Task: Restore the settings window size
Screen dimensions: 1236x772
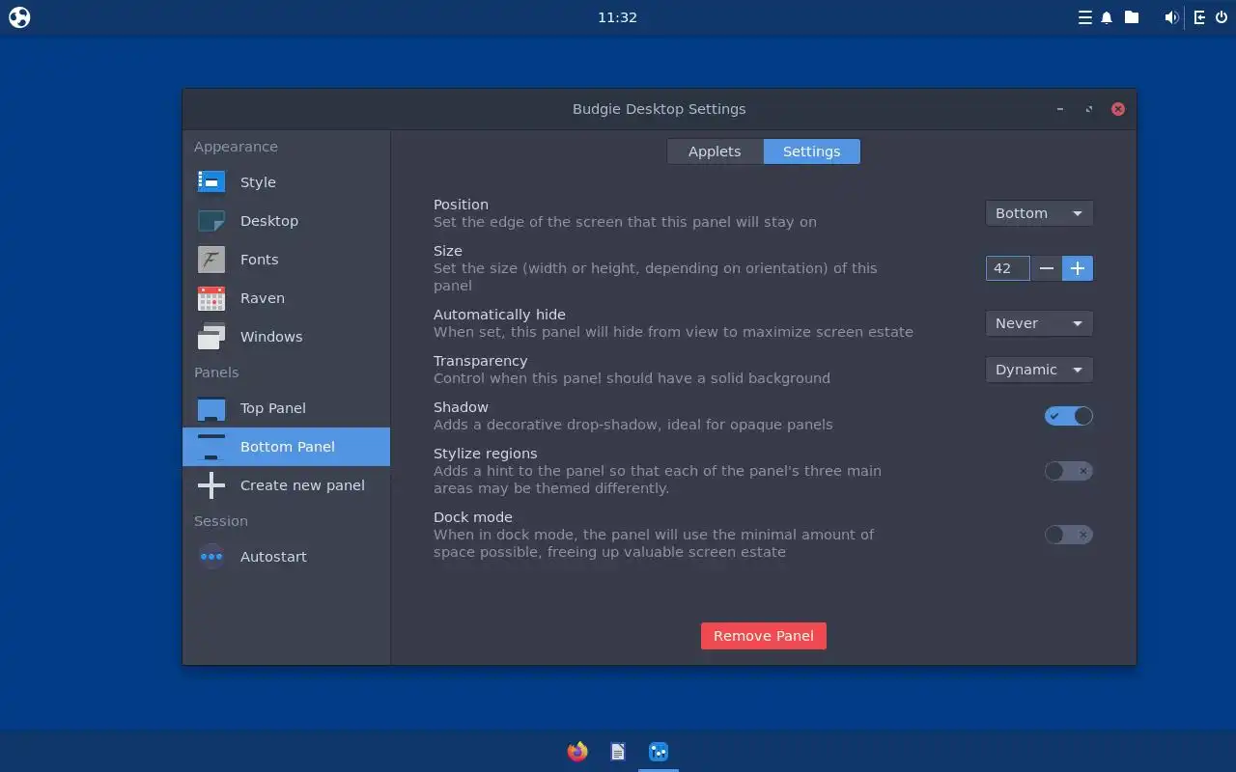Action: (1089, 109)
